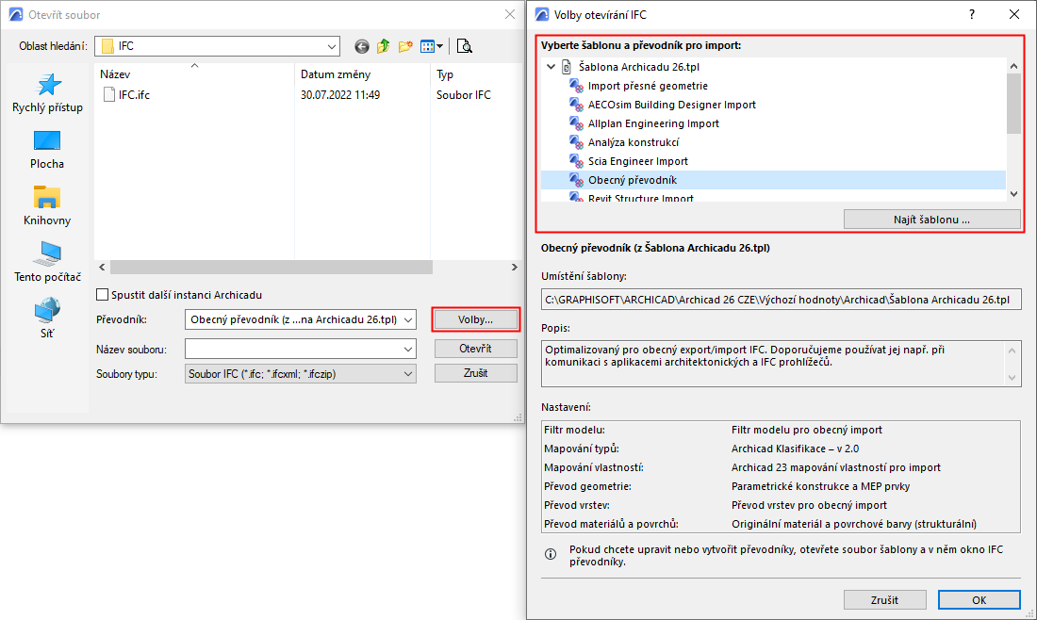
Task: Select Obecný převodník in translator list
Action: (633, 180)
